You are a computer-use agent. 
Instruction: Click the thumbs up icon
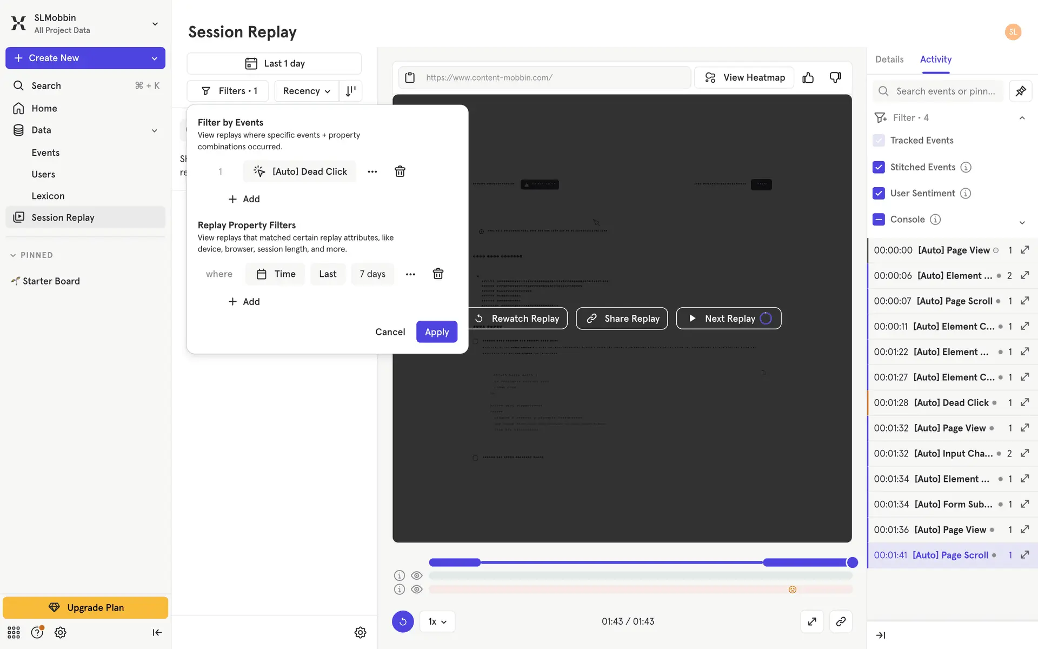coord(808,78)
